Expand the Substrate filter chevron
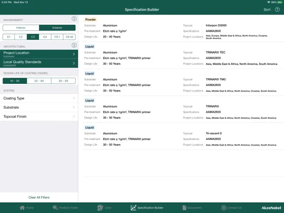 [74, 107]
